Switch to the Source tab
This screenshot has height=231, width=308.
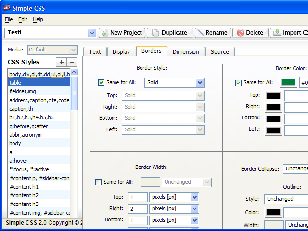point(220,51)
